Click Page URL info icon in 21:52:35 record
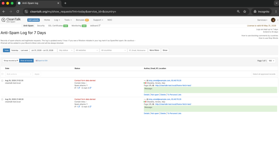 click(153, 85)
